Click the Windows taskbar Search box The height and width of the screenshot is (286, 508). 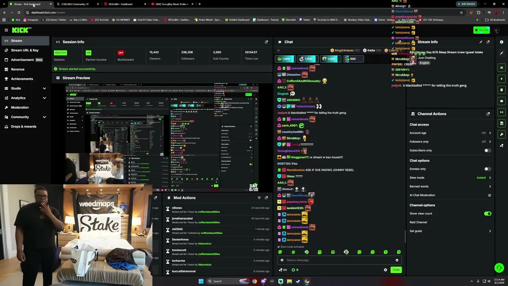pos(227,281)
